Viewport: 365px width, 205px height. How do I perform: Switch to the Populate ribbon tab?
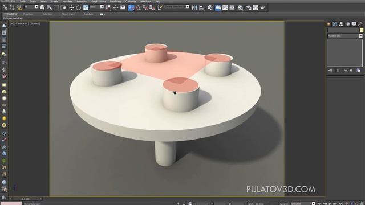[88, 14]
